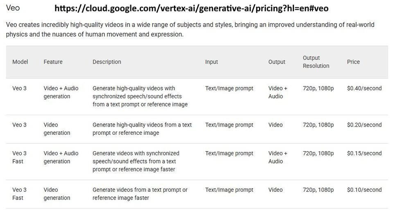Click the $0.40/second price cell
393x211 pixels.
point(364,88)
